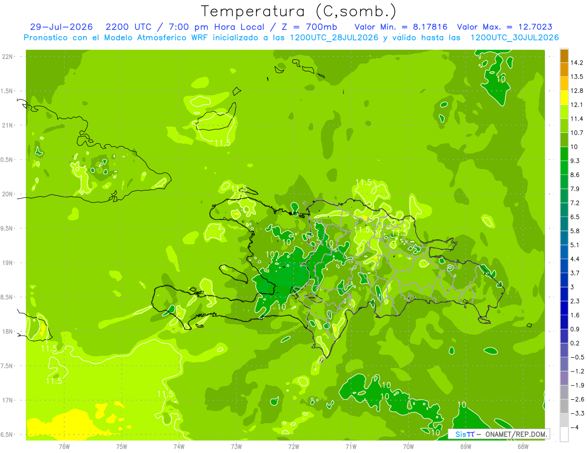The width and height of the screenshot is (587, 453).
Task: Click the '2.3' color scale label
Action: click(575, 301)
